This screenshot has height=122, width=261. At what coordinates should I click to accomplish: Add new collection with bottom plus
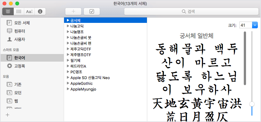[7, 115]
